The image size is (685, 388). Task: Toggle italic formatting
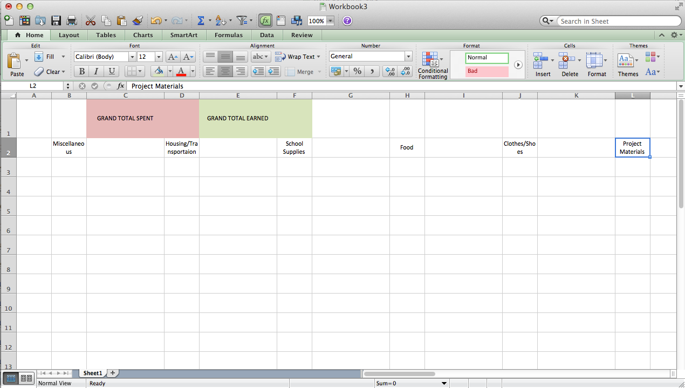(x=96, y=71)
